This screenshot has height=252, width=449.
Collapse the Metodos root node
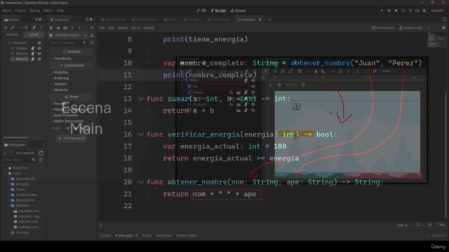6,43
